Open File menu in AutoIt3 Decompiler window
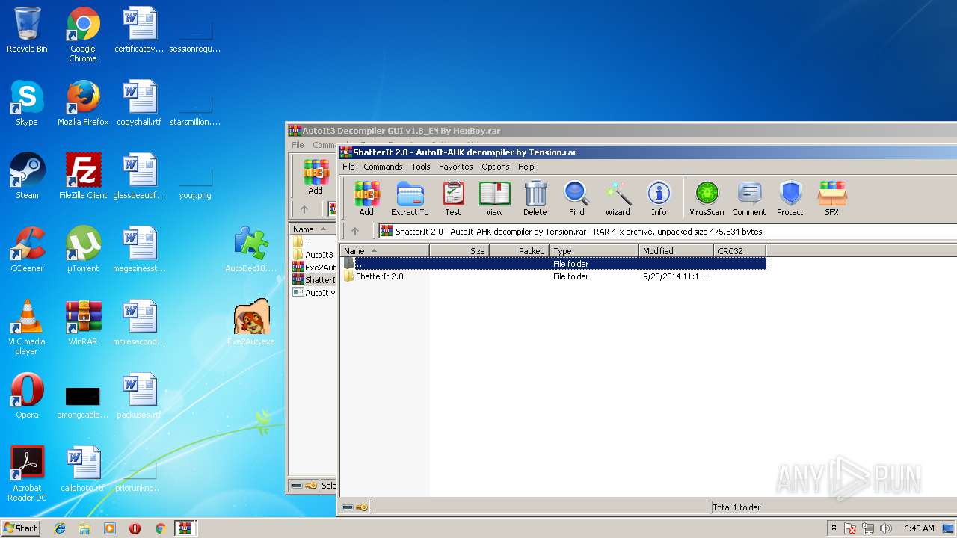 (x=298, y=145)
